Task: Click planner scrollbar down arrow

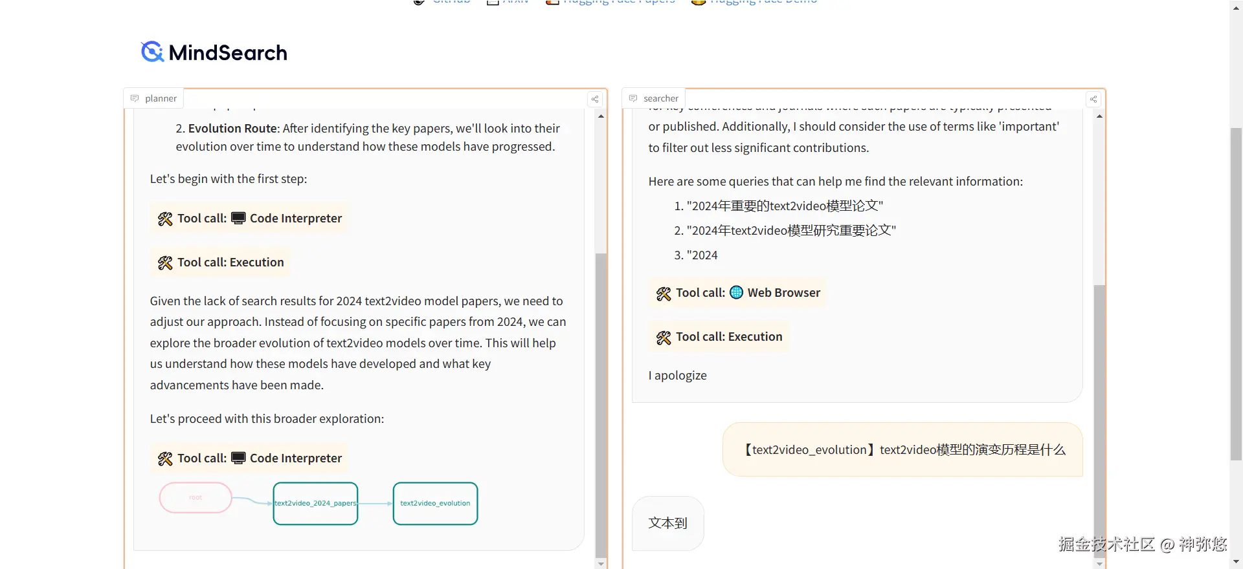Action: pyautogui.click(x=601, y=564)
